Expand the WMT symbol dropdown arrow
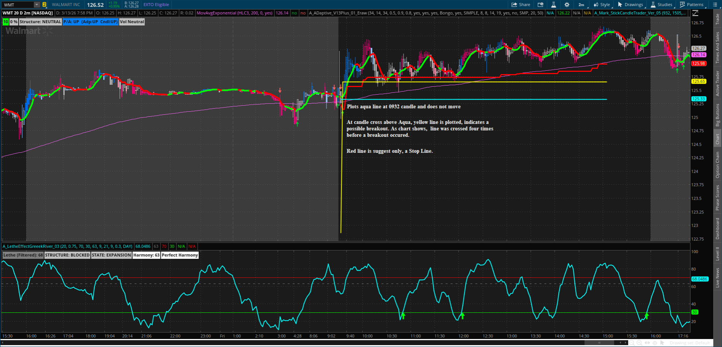The height and width of the screenshot is (347, 722). (x=37, y=5)
